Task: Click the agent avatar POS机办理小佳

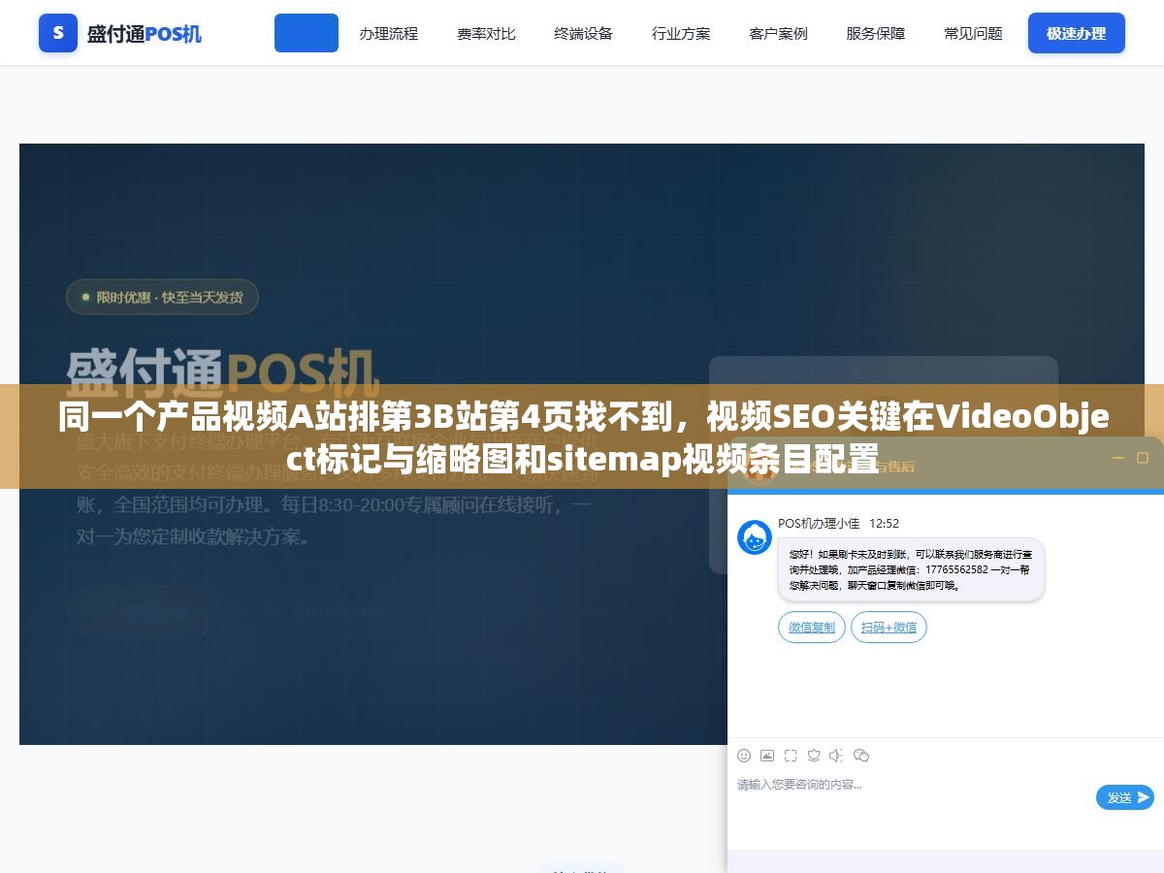Action: (x=755, y=537)
